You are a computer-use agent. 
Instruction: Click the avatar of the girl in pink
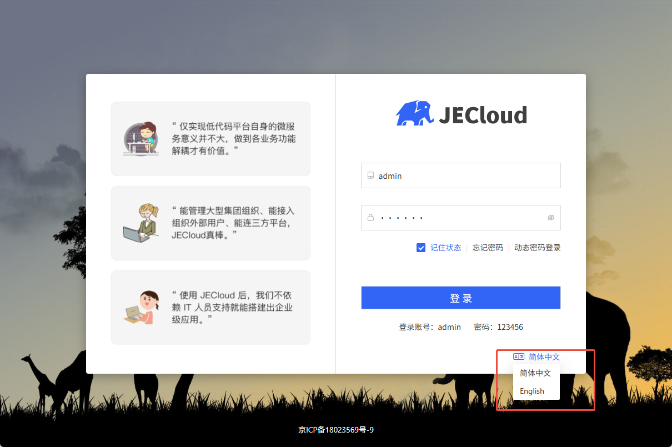139,308
